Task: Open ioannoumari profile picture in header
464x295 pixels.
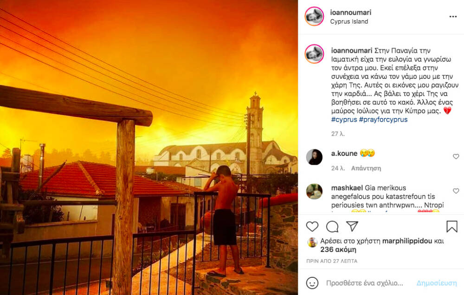Action: coord(314,16)
